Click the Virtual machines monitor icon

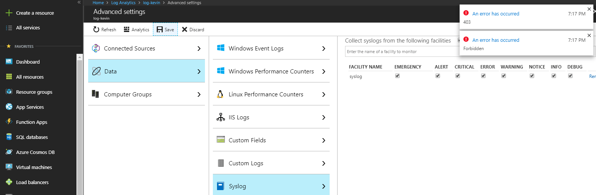point(9,167)
